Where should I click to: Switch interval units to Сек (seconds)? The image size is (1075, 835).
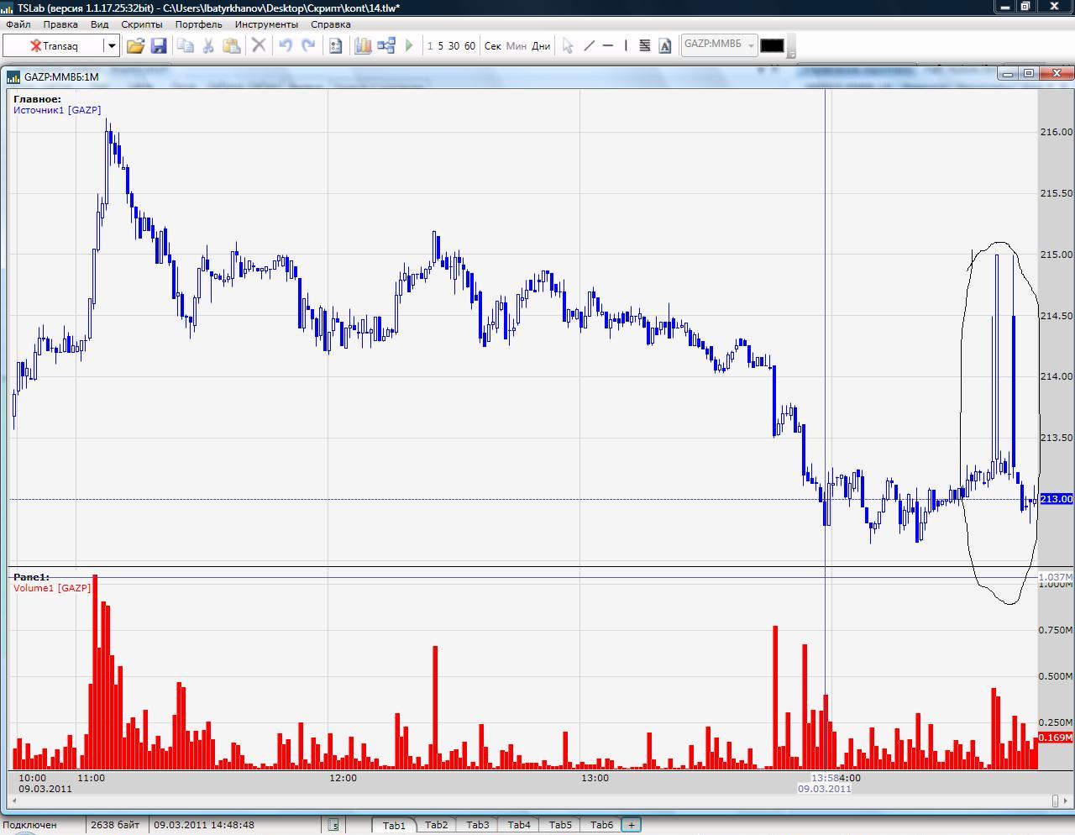click(493, 46)
